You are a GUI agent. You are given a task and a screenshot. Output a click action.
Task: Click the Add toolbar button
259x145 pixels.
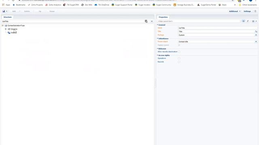point(14,11)
